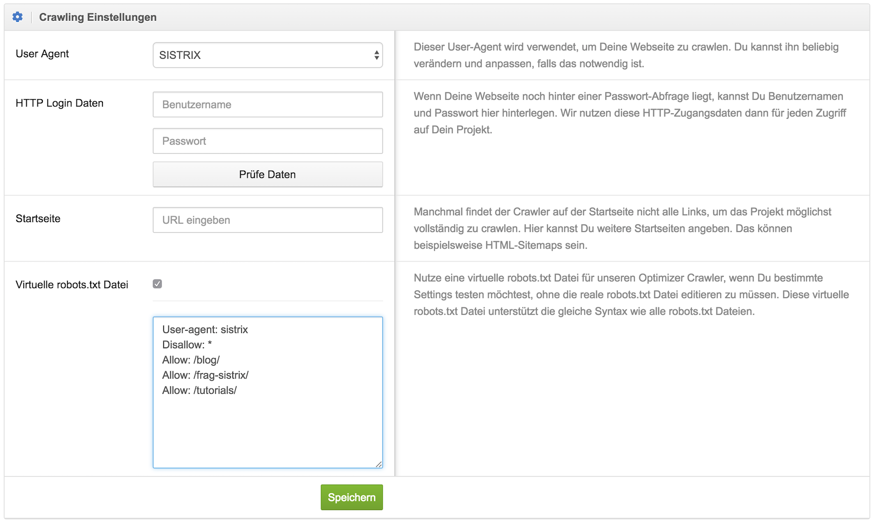
Task: Click the Virtuelle robots.txt Datei label
Action: [x=71, y=285]
